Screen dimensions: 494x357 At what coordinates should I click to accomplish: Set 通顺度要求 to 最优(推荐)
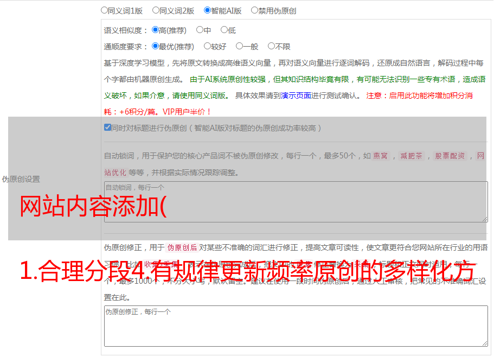point(155,46)
